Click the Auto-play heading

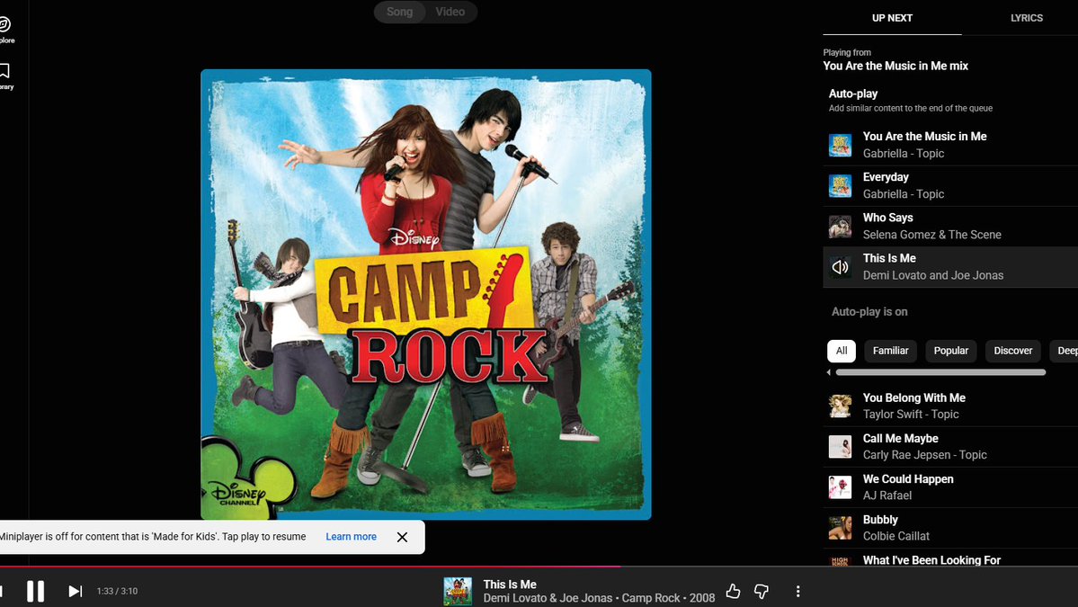coord(853,94)
